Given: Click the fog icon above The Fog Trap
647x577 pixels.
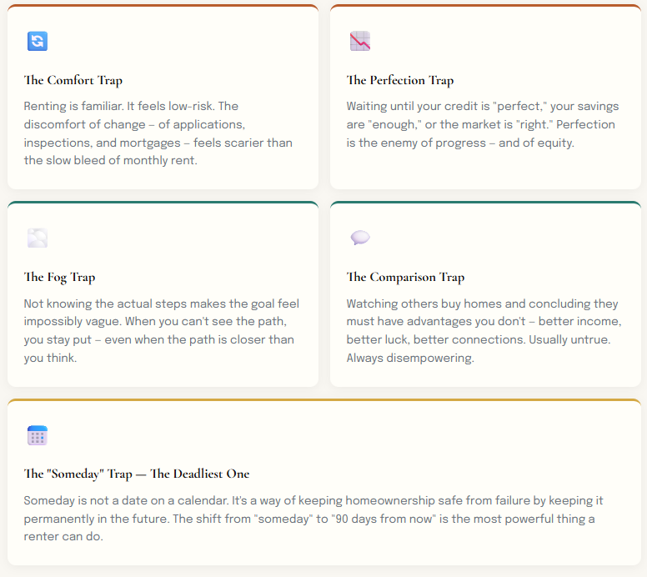Looking at the screenshot, I should [38, 238].
